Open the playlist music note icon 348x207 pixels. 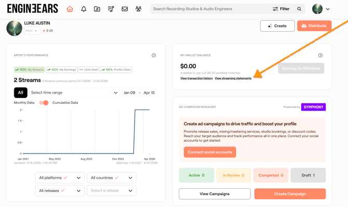pyautogui.click(x=111, y=9)
